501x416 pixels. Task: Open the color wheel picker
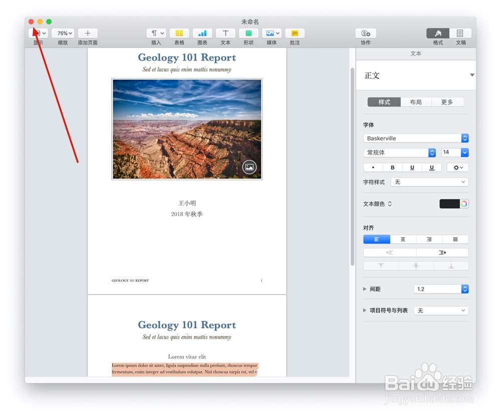point(464,204)
